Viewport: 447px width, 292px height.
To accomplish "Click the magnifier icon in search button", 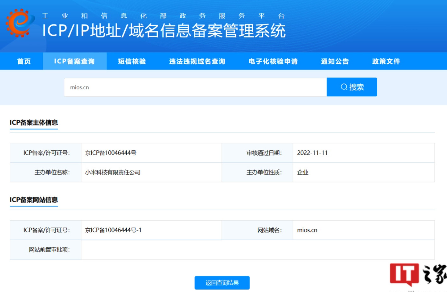I will [344, 87].
